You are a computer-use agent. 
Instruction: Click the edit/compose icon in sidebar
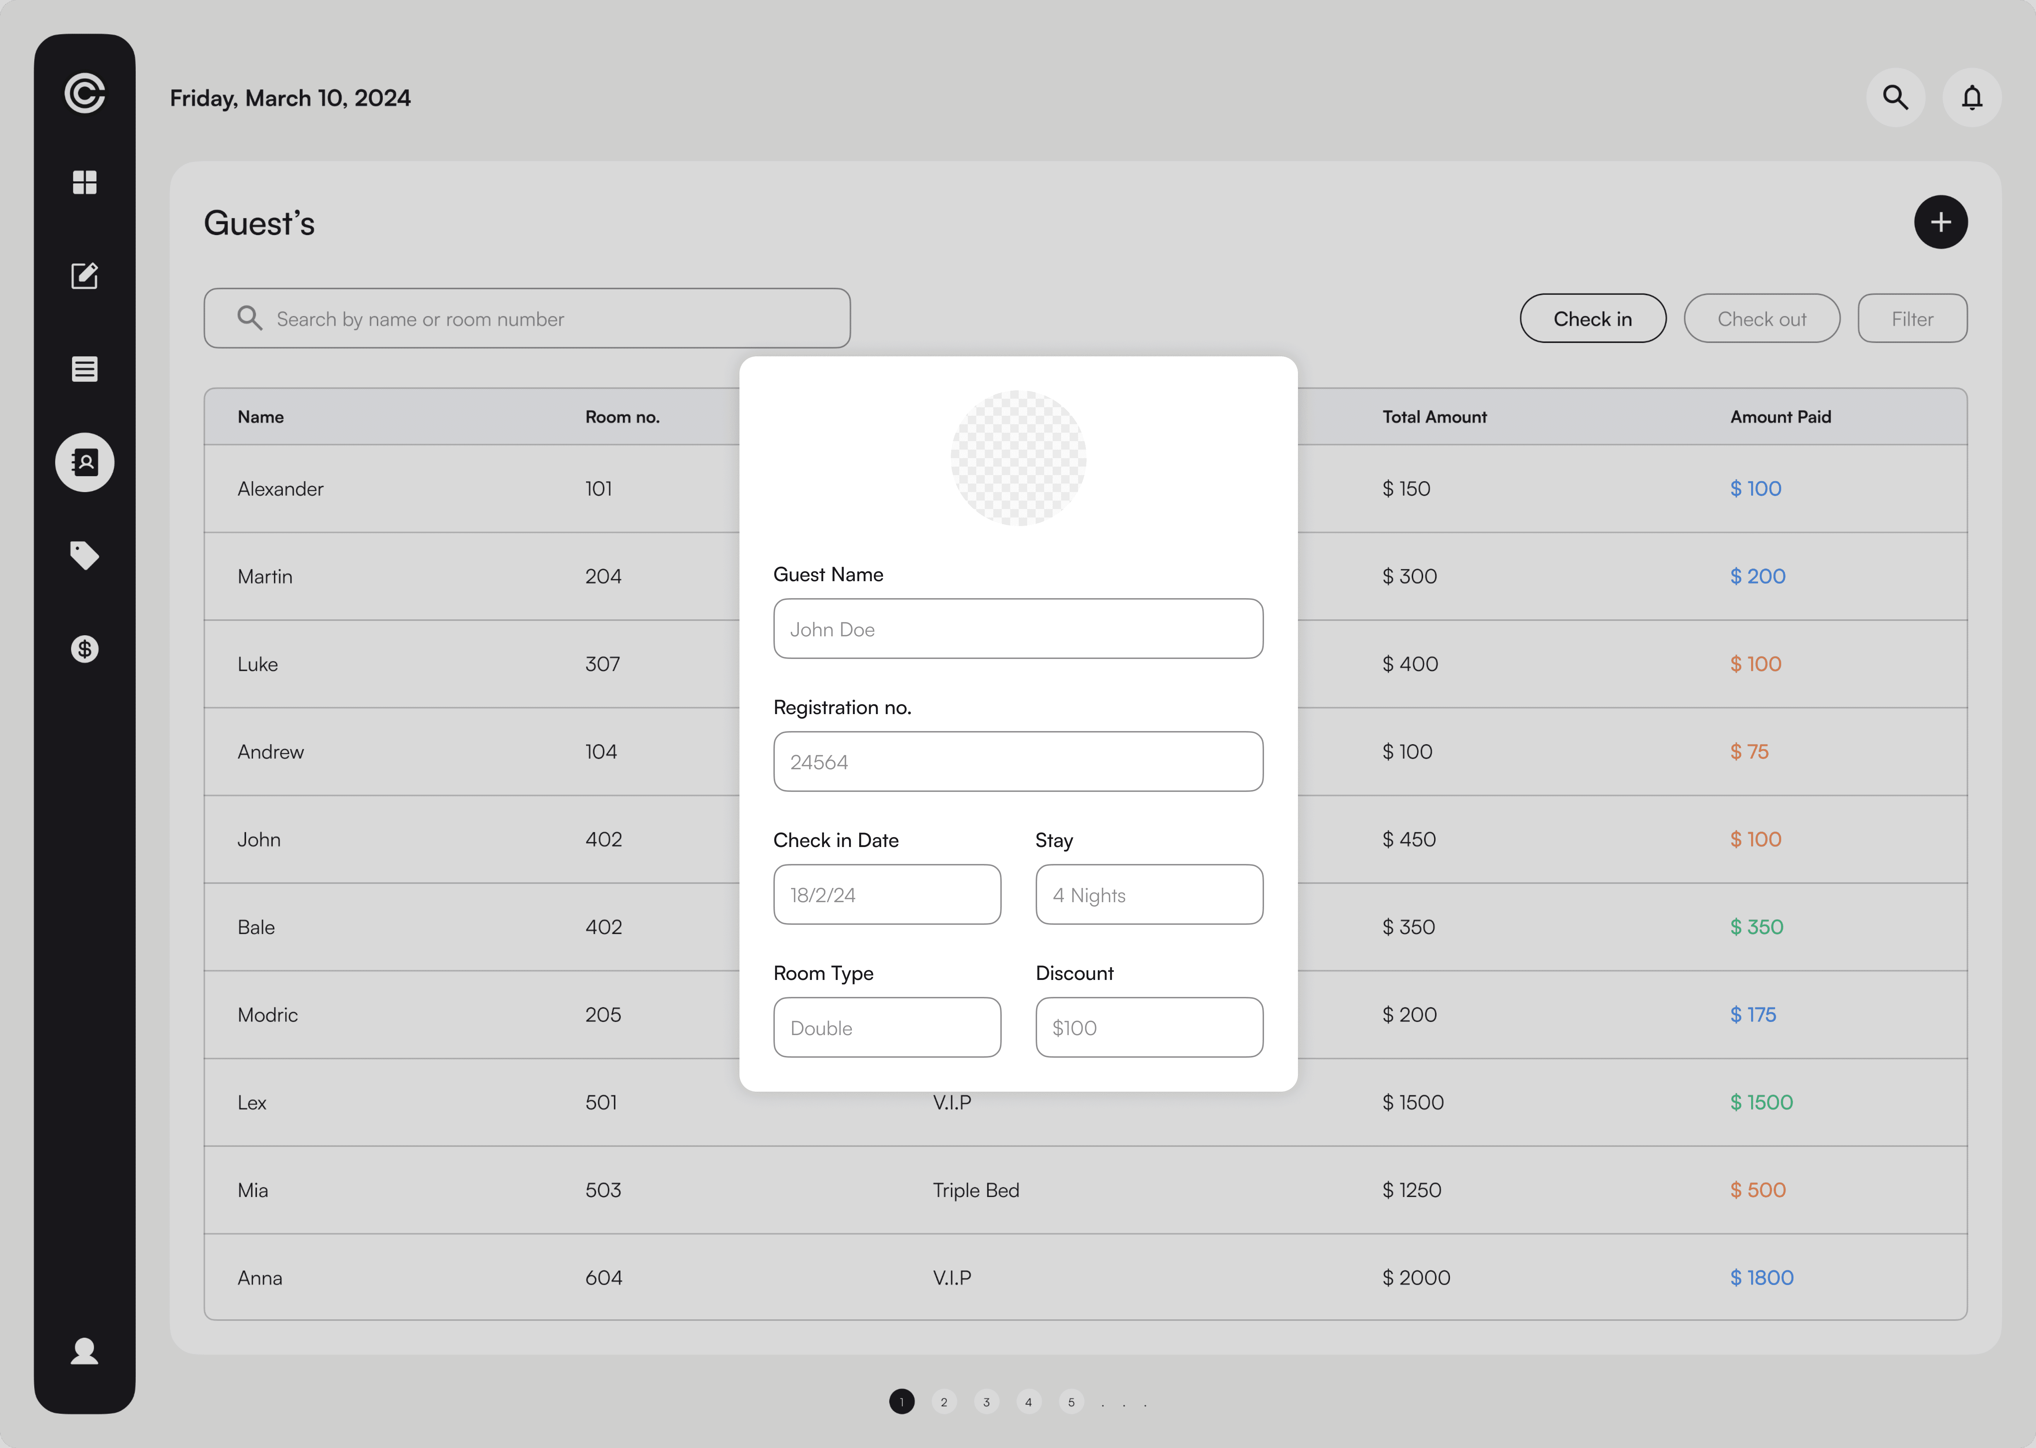point(85,275)
